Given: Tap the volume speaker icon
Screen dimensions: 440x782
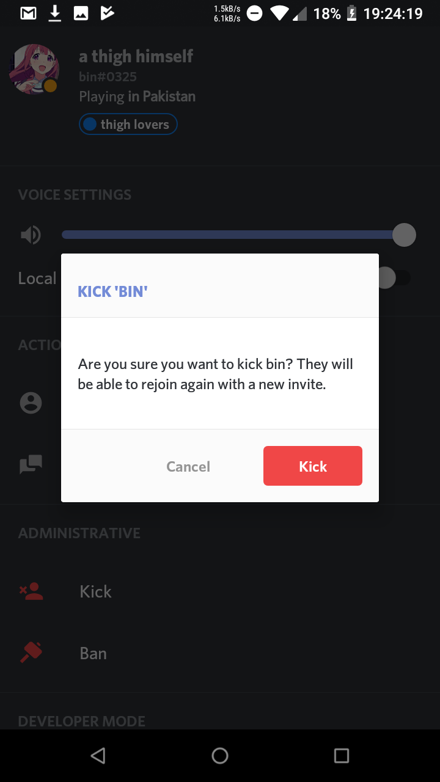Looking at the screenshot, I should [31, 235].
